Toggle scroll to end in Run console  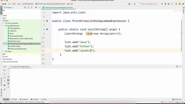tap(8, 80)
